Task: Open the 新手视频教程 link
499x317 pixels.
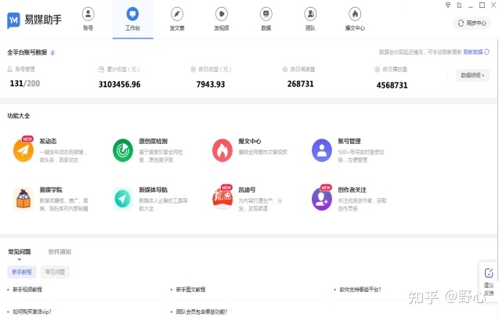Action: (x=27, y=290)
